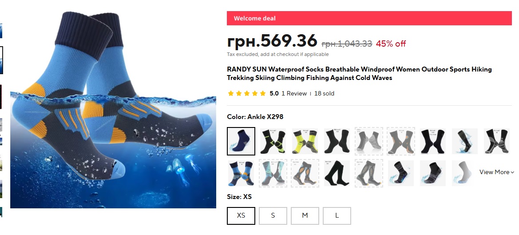This screenshot has height=235, width=519.
Task: Expand View More color options
Action: 496,172
